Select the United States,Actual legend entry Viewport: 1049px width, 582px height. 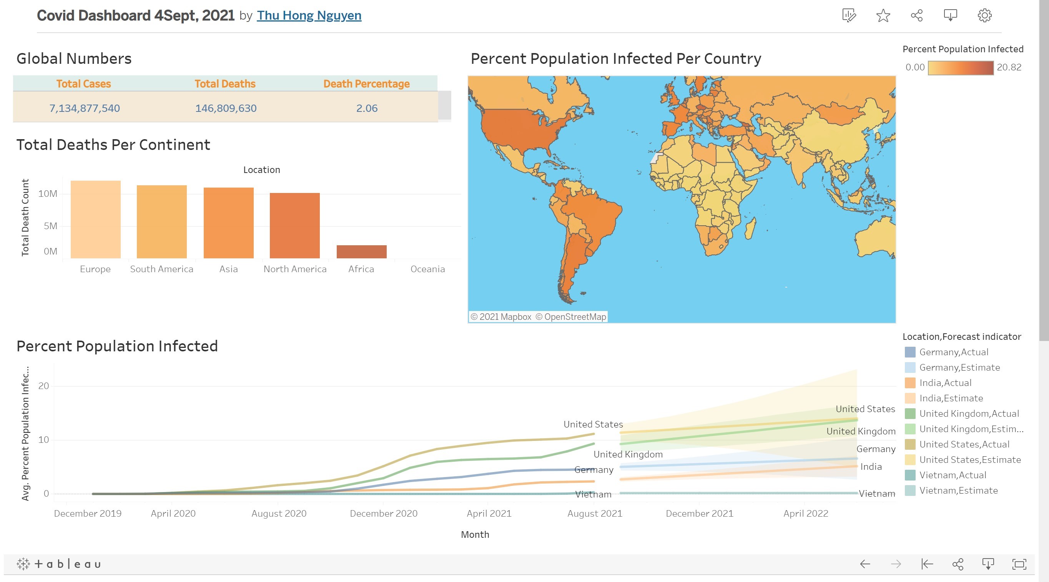coord(964,444)
